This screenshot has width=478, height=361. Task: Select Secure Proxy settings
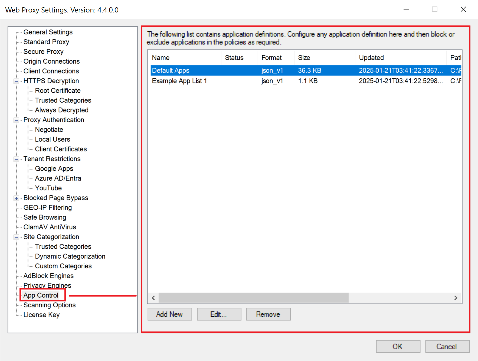pos(43,52)
